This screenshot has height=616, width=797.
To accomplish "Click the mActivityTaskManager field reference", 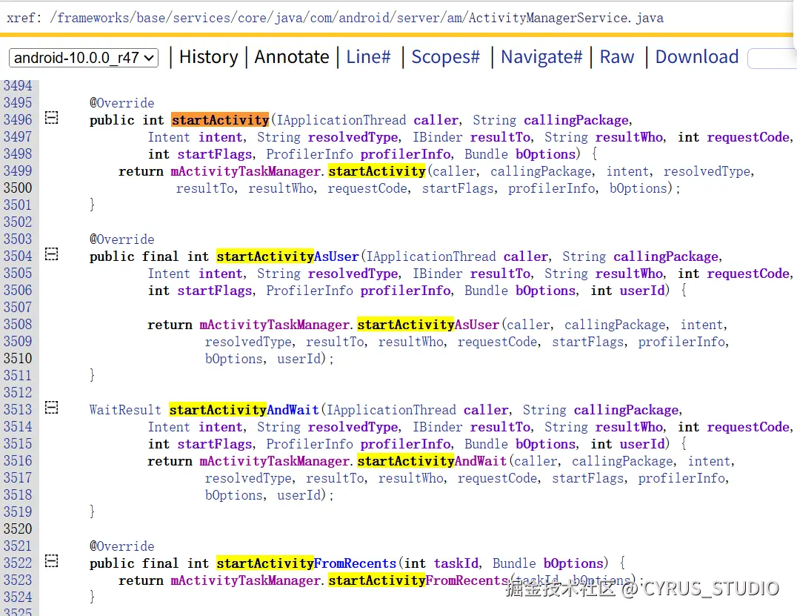I will point(244,170).
